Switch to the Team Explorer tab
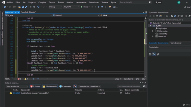Image resolution: width=191 pixels, height=107 pixels. click(x=176, y=43)
